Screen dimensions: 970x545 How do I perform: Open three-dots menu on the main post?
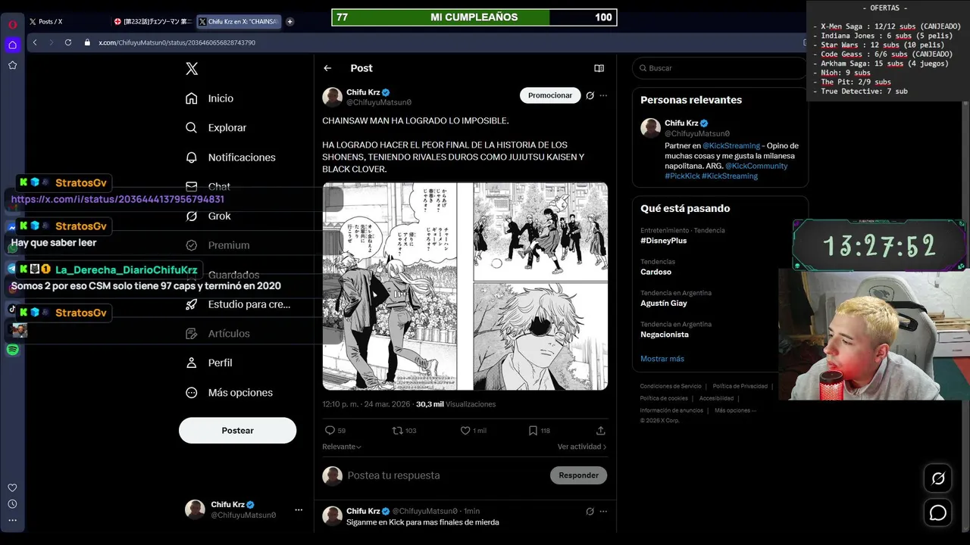603,95
